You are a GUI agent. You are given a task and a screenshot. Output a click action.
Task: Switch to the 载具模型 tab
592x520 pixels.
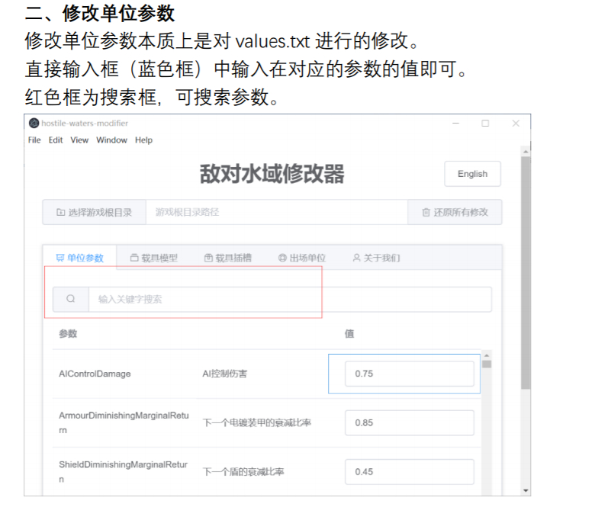(153, 258)
